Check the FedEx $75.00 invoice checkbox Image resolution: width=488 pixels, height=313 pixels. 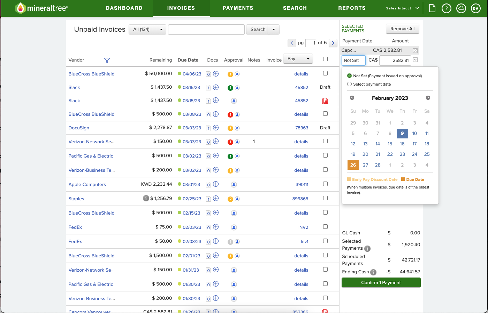(x=325, y=227)
